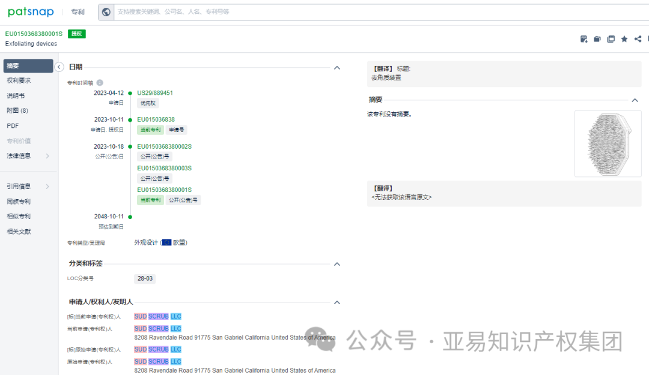The image size is (649, 375).
Task: Click the 优先权 tag
Action: click(148, 103)
